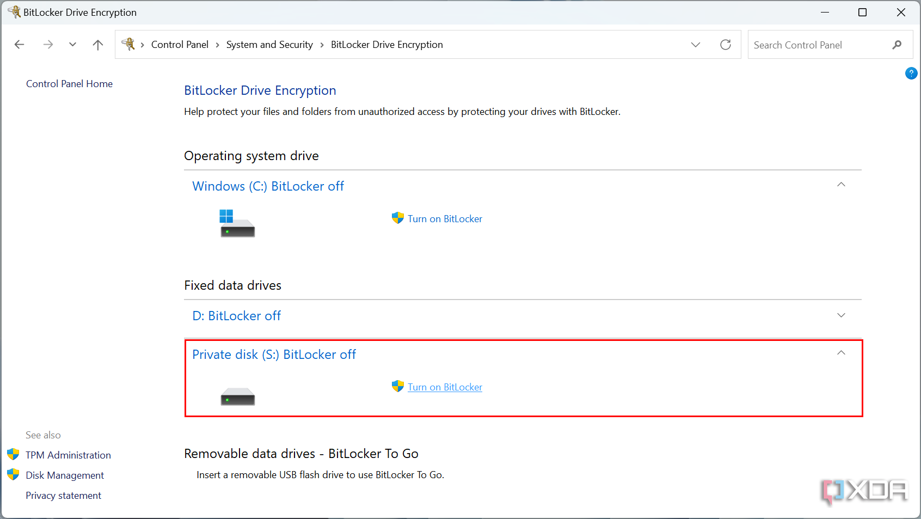Refresh the page with the reload icon
Viewport: 921px width, 519px height.
(x=726, y=45)
